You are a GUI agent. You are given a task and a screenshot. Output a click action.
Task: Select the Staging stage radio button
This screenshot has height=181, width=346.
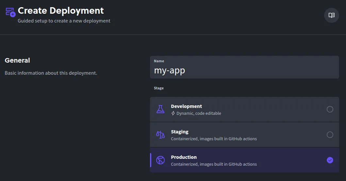click(330, 135)
